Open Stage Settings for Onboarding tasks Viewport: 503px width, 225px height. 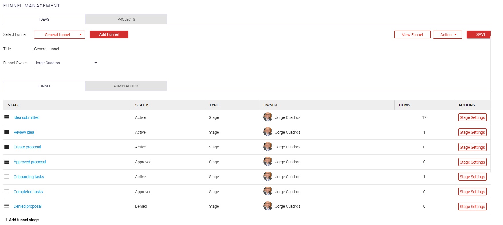pos(472,177)
